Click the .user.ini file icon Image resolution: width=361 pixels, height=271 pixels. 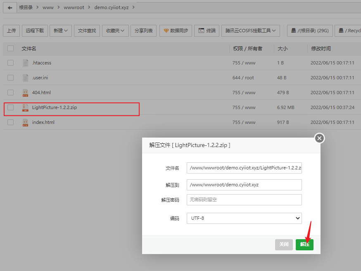[25, 78]
